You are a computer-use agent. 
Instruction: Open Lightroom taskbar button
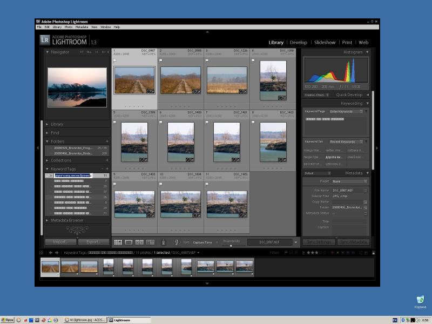click(x=129, y=320)
